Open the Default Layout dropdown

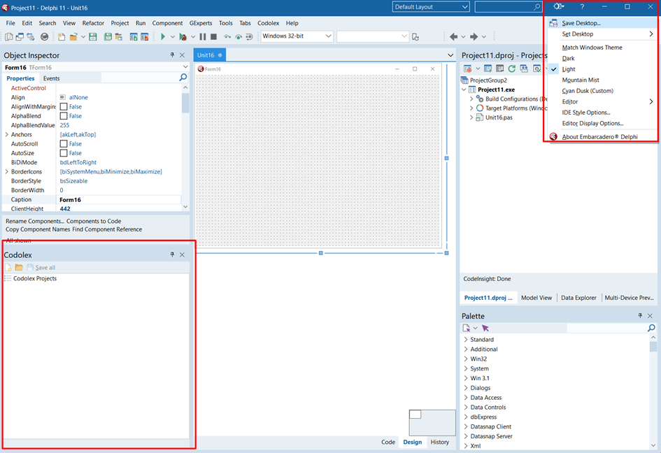pyautogui.click(x=430, y=7)
